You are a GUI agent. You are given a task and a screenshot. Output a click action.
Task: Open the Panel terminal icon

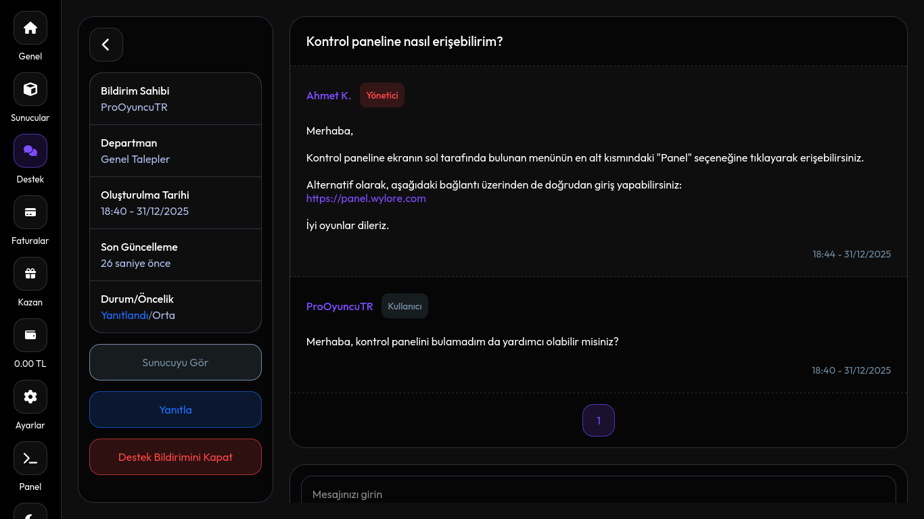(30, 458)
